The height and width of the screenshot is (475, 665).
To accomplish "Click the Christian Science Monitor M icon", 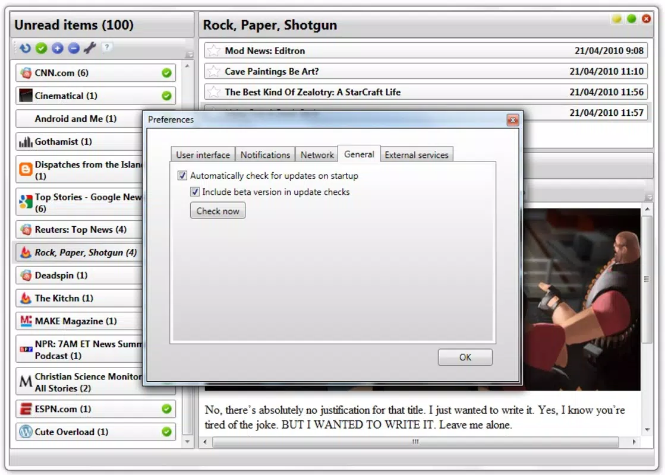I will pos(26,382).
